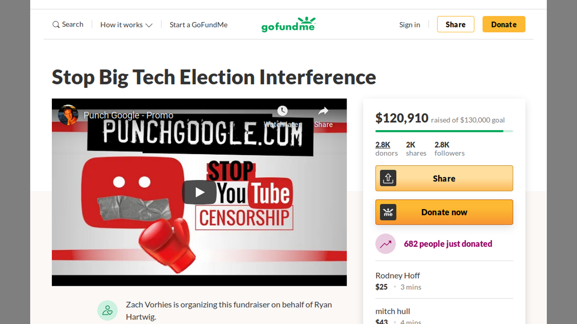Open the Sign in page
This screenshot has height=324, width=577.
[x=409, y=25]
